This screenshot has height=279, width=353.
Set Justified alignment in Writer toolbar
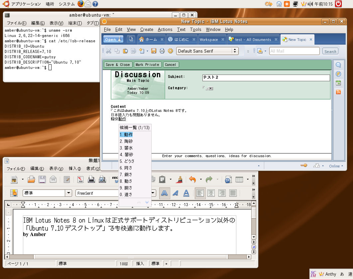[233, 193]
